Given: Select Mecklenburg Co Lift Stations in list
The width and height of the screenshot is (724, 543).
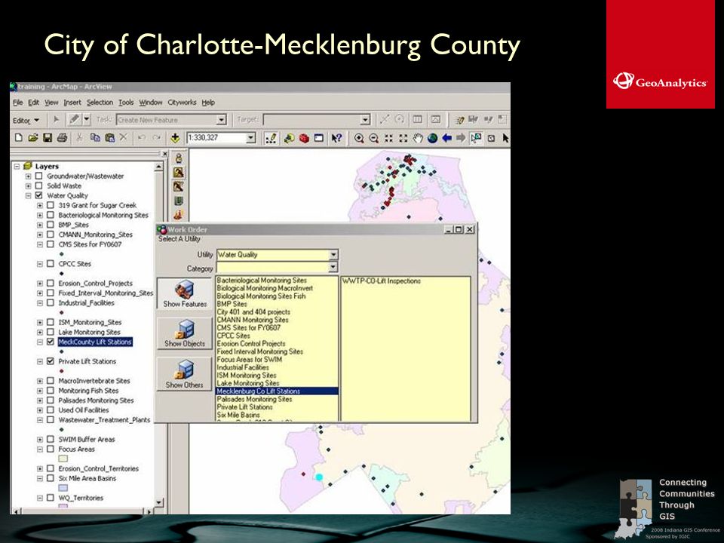Looking at the screenshot, I should pos(277,391).
